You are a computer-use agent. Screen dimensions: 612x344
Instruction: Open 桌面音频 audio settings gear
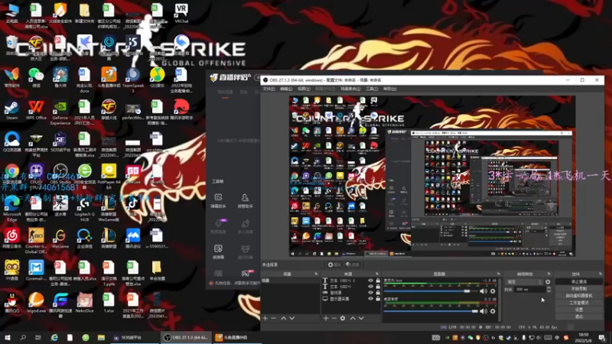(493, 311)
